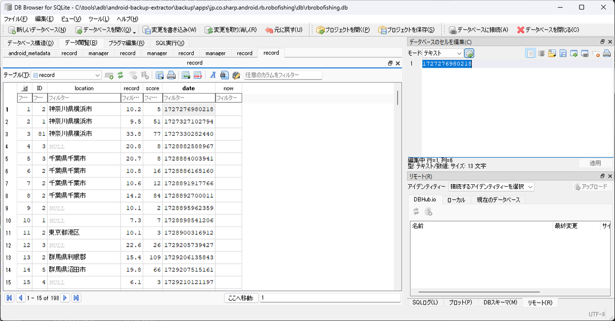The height and width of the screenshot is (321, 615).
Task: Switch to プラグマ編集(R) tab
Action: [x=126, y=43]
